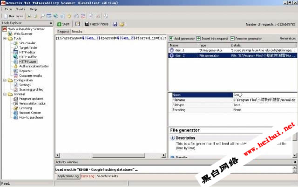Viewport: 298px width, 187px height.
Task: Open the Help menu
Action: point(33,9)
